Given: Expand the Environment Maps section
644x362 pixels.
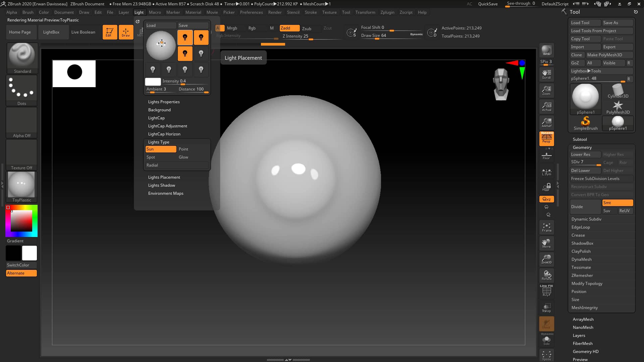Looking at the screenshot, I should tap(166, 193).
